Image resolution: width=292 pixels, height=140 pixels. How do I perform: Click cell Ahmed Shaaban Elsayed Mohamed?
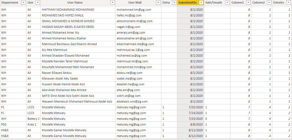click(x=78, y=56)
